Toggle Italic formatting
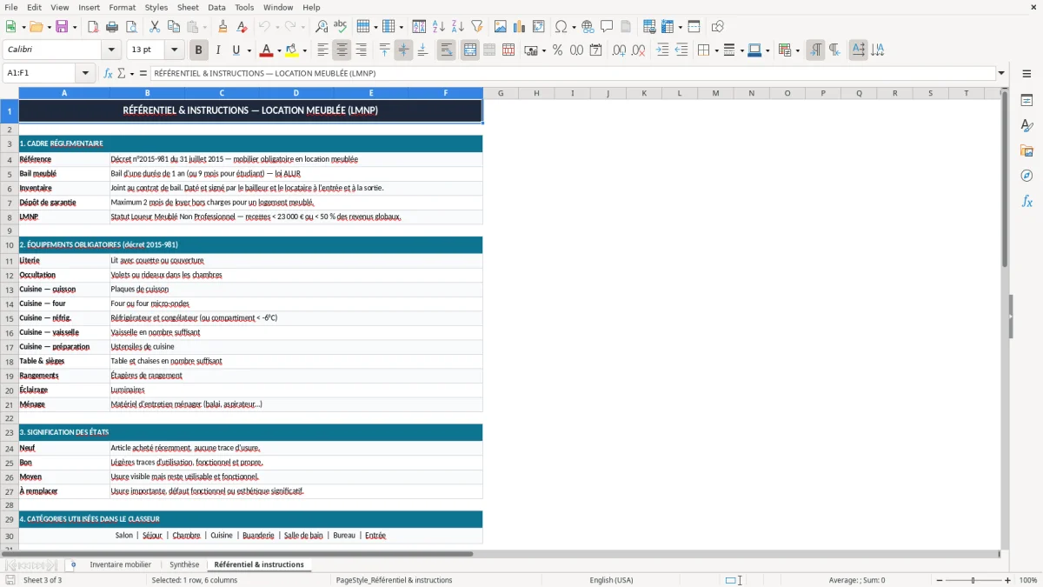Viewport: 1043px width, 587px height. click(x=218, y=50)
